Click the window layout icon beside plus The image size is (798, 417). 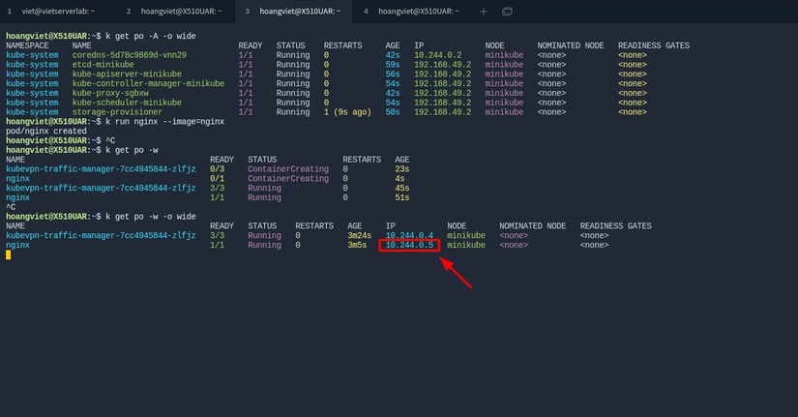point(508,12)
